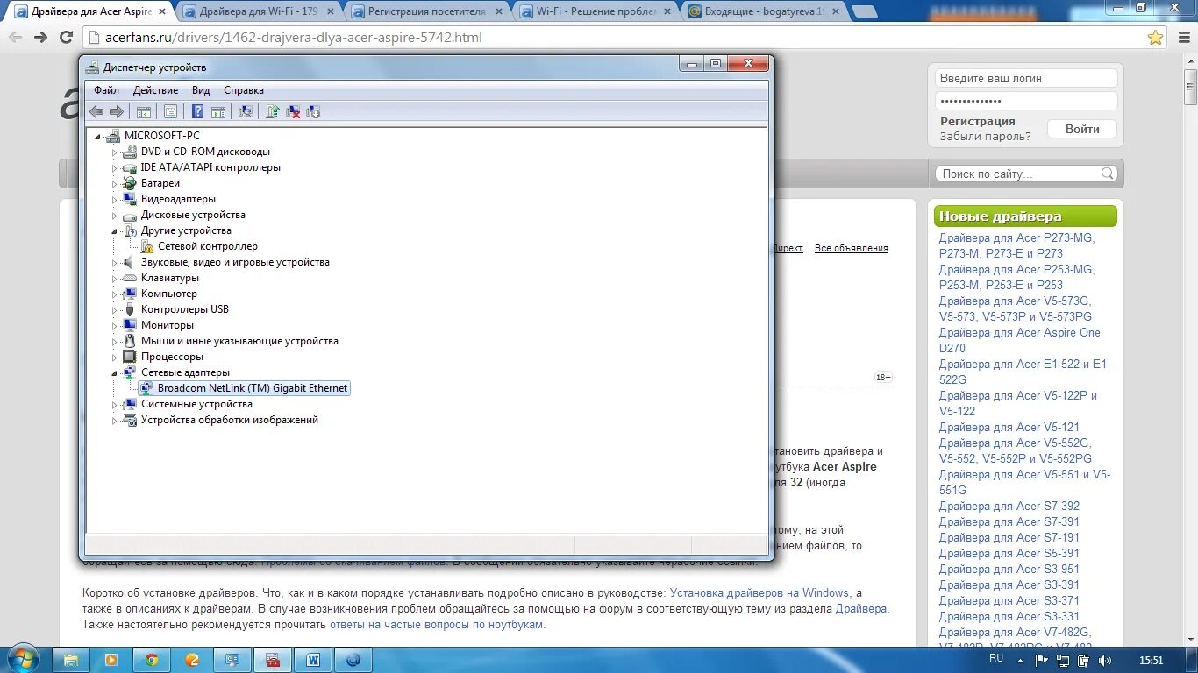The height and width of the screenshot is (673, 1198).
Task: Click magnifier icon in site search box
Action: (1108, 174)
